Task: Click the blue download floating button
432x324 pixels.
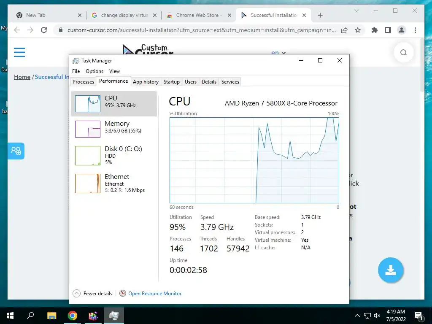Action: pos(391,270)
